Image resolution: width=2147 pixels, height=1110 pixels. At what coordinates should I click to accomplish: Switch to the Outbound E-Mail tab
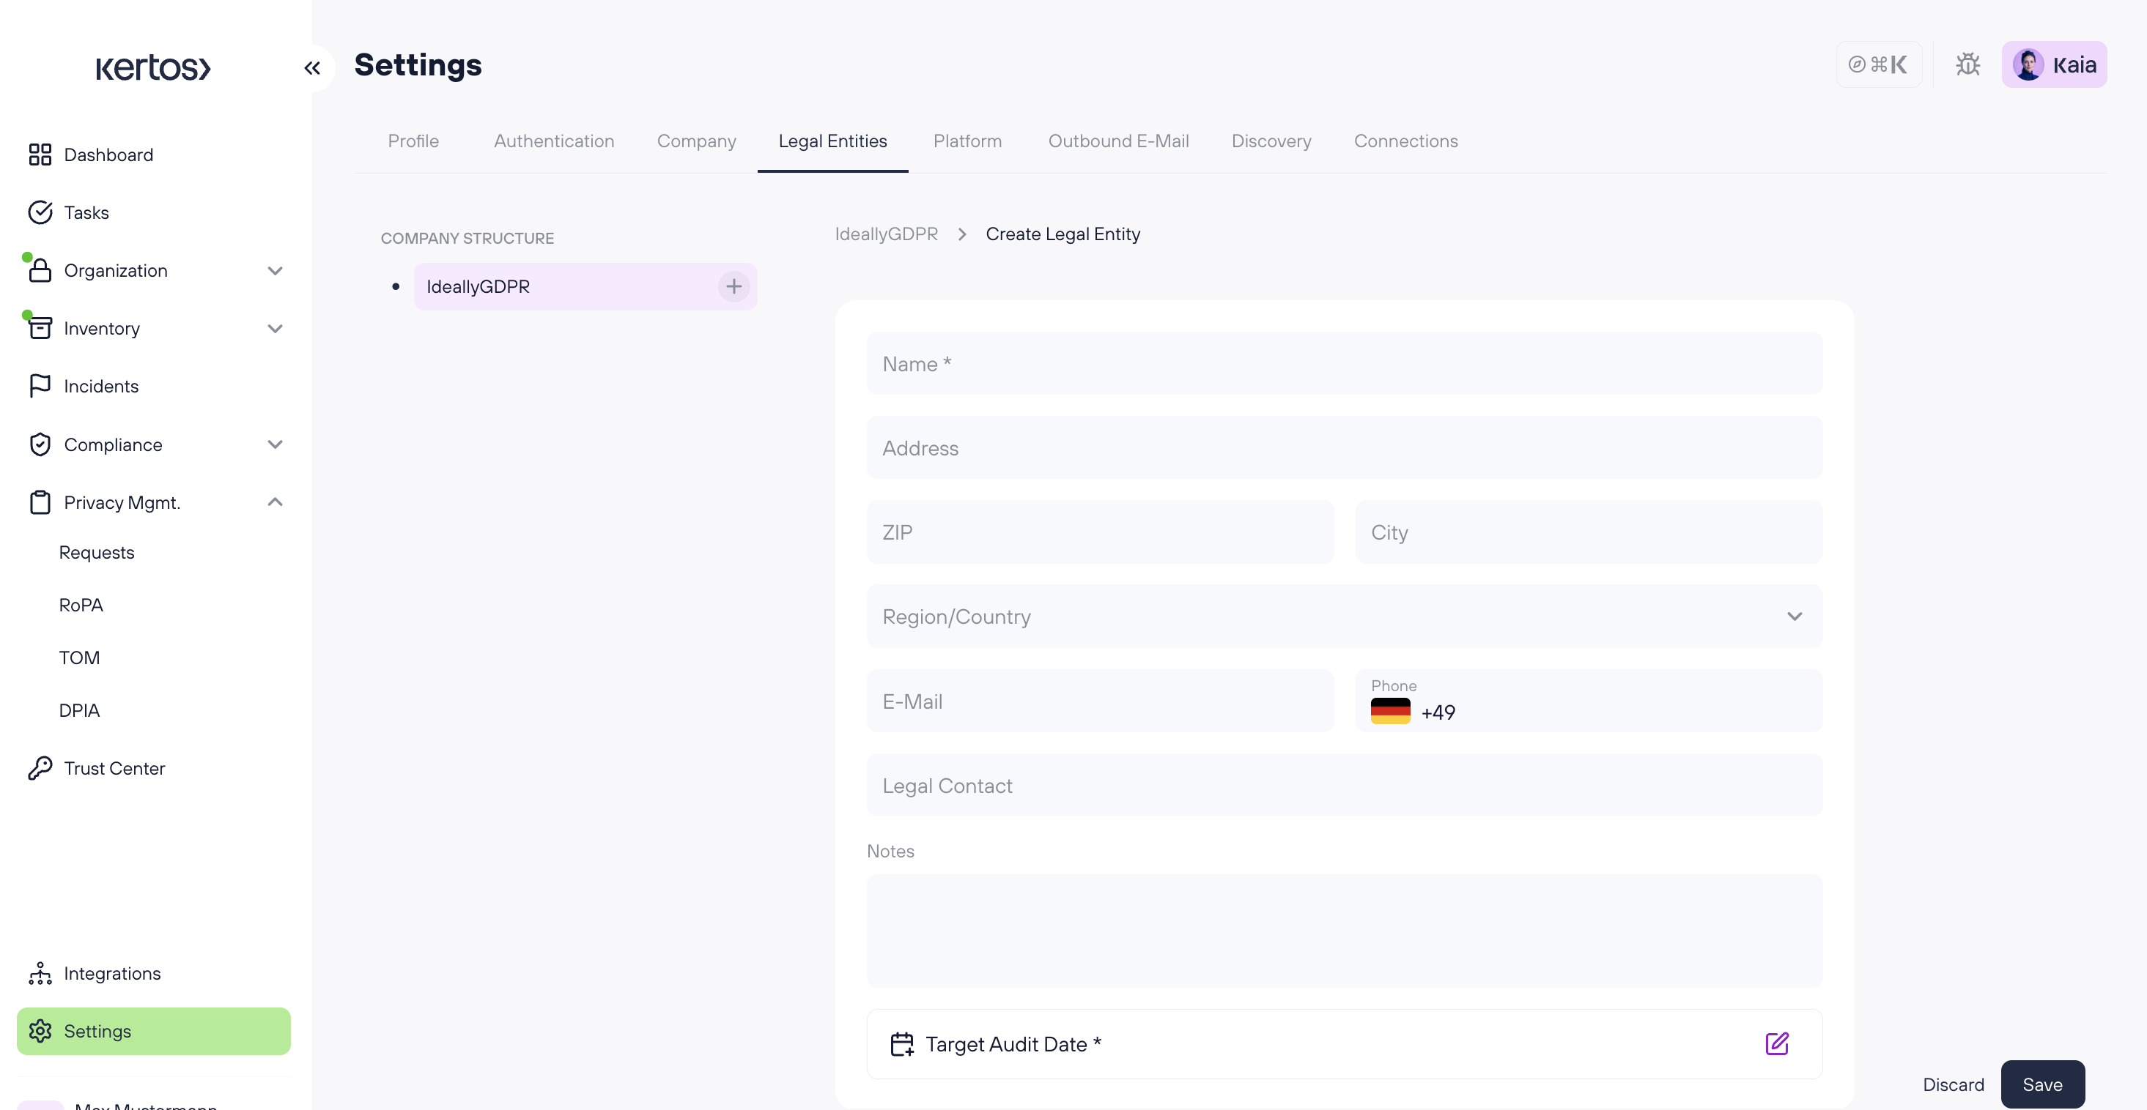click(x=1118, y=141)
